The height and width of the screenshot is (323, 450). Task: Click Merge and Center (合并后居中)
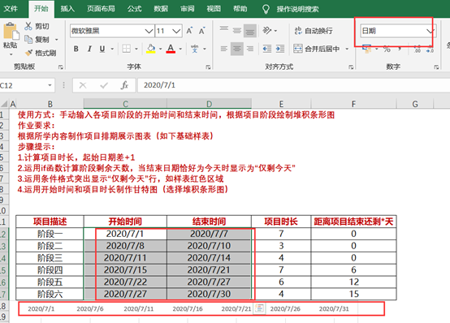[317, 49]
